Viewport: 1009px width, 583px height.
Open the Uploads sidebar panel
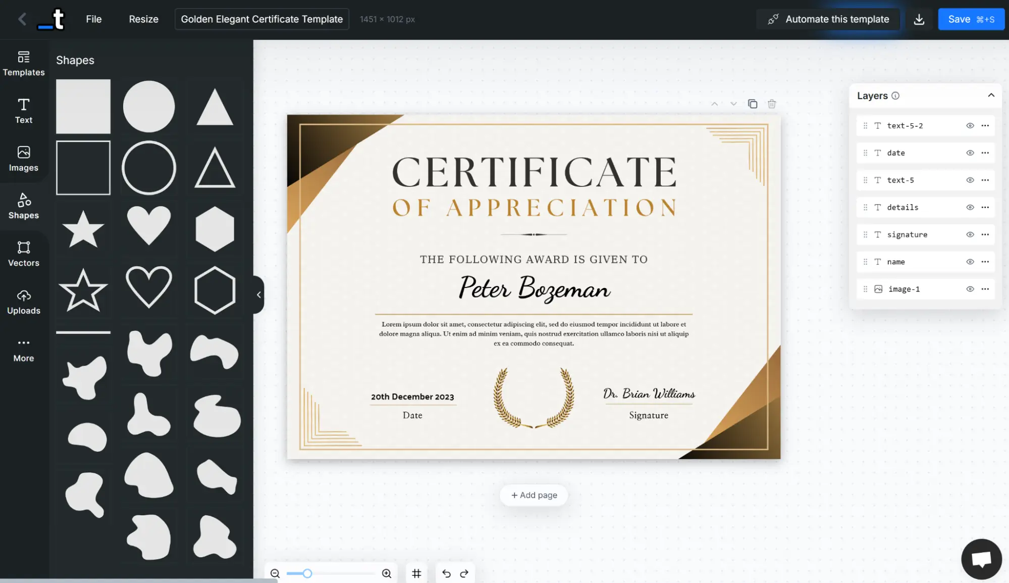point(23,301)
